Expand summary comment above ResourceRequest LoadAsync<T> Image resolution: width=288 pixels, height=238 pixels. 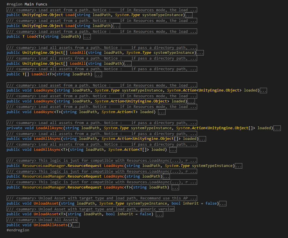pyautogui.click(x=102, y=182)
